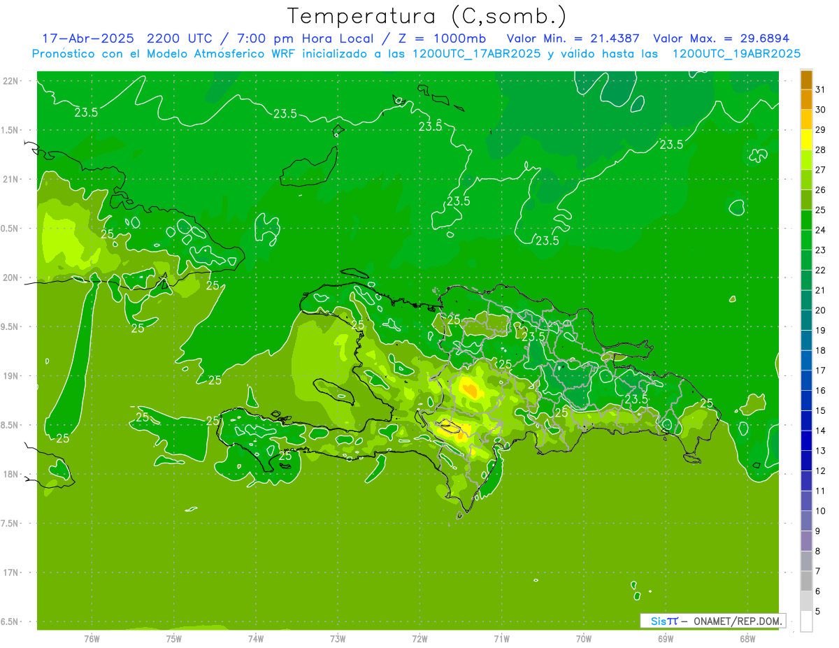Click the '71W' longitude axis label
This screenshot has width=839, height=648.
(x=501, y=638)
